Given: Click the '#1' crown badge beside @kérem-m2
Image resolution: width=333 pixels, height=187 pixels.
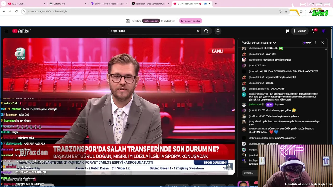Looking at the screenshot, I should click(269, 105).
